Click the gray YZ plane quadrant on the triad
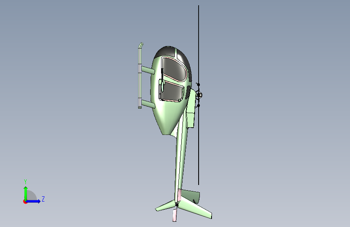This screenshot has height=227, width=350. tap(31, 196)
